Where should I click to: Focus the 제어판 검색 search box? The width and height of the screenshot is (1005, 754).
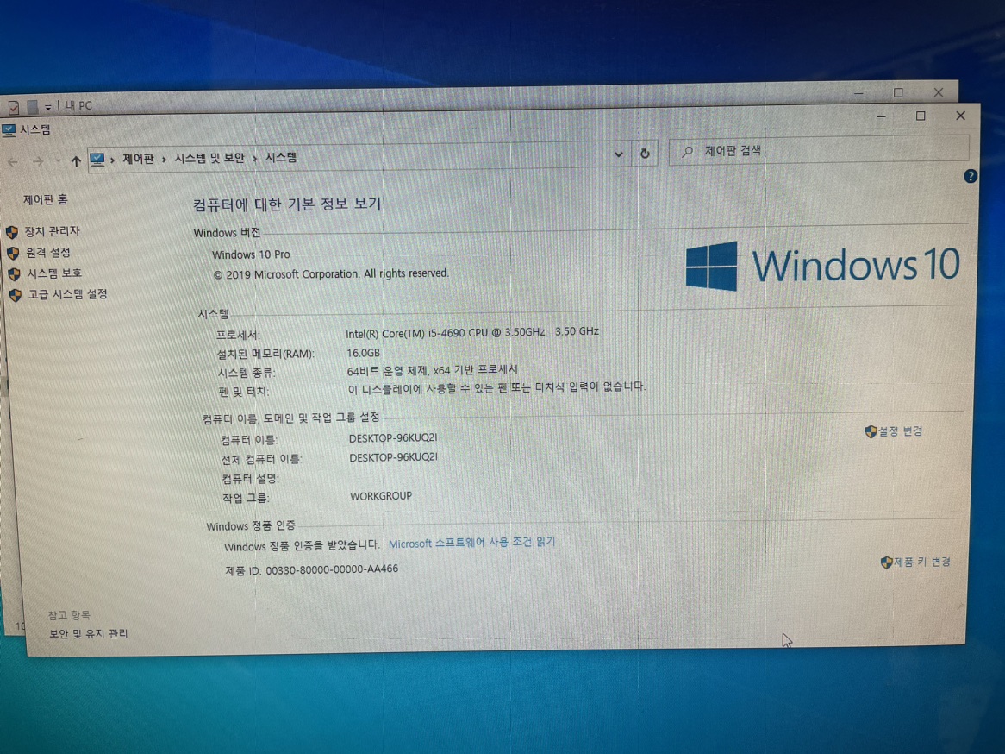tap(819, 151)
